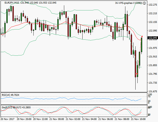Click the red arrow marker near 131.795
158x122 pixels.
coord(137,74)
